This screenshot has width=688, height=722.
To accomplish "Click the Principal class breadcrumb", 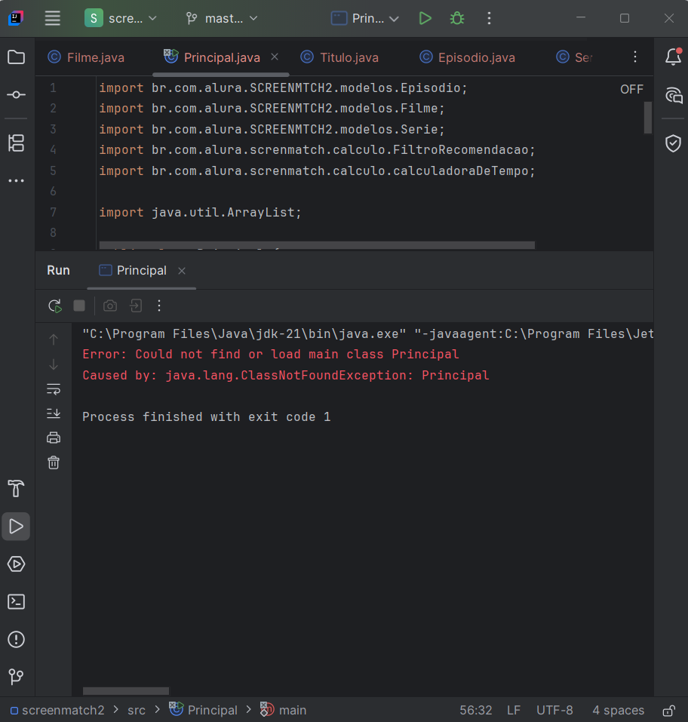I will [x=204, y=711].
